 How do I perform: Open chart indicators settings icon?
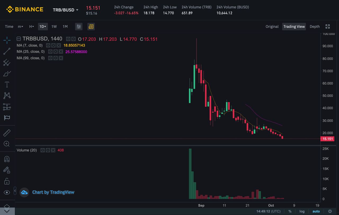[79, 26]
